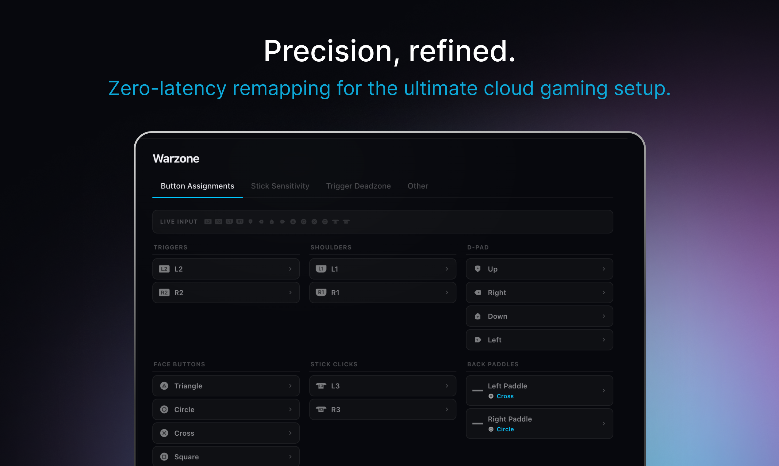
Task: Click the Warzone profile title
Action: pos(176,159)
